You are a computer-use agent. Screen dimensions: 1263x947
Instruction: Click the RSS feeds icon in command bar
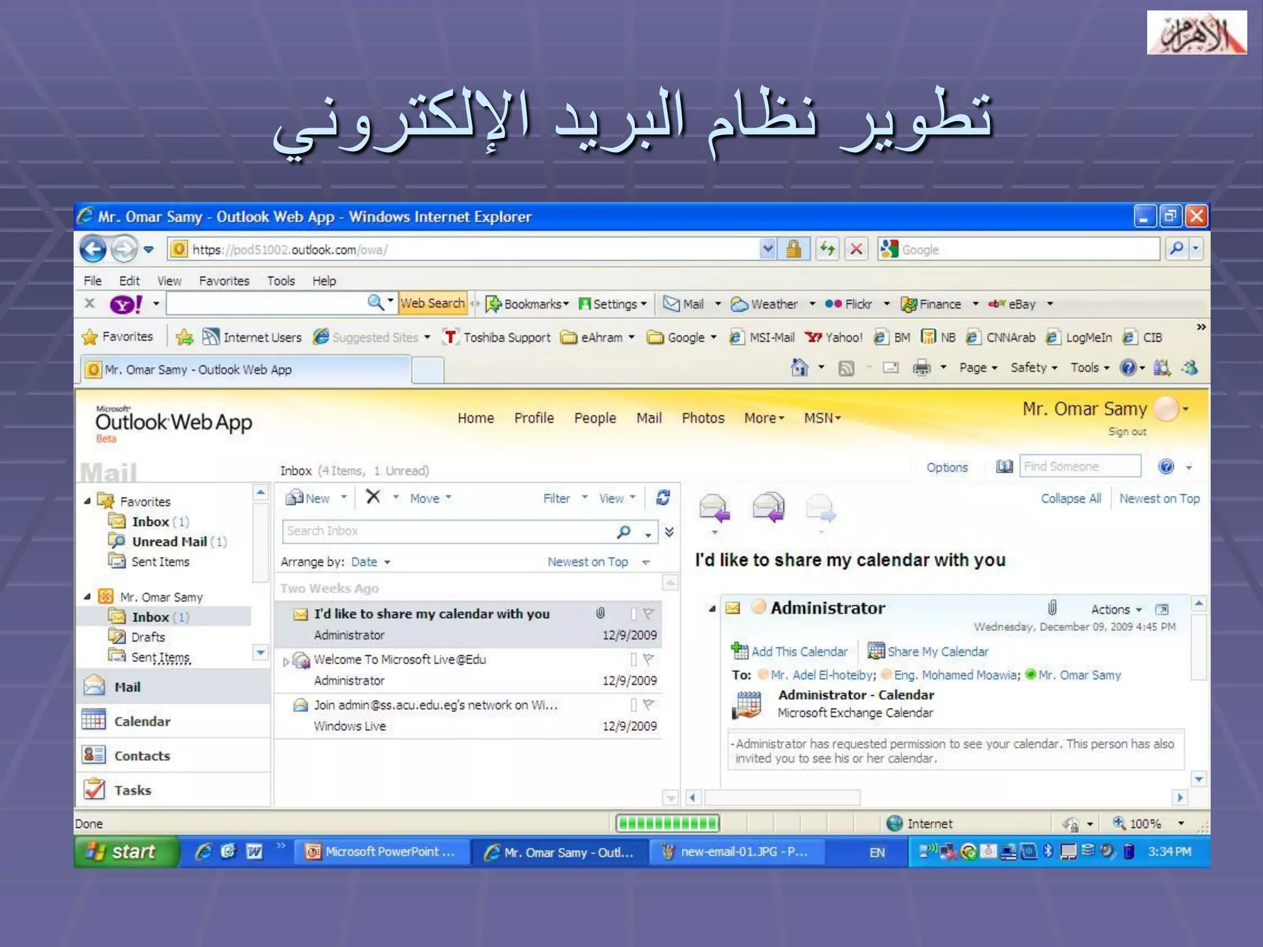(846, 369)
